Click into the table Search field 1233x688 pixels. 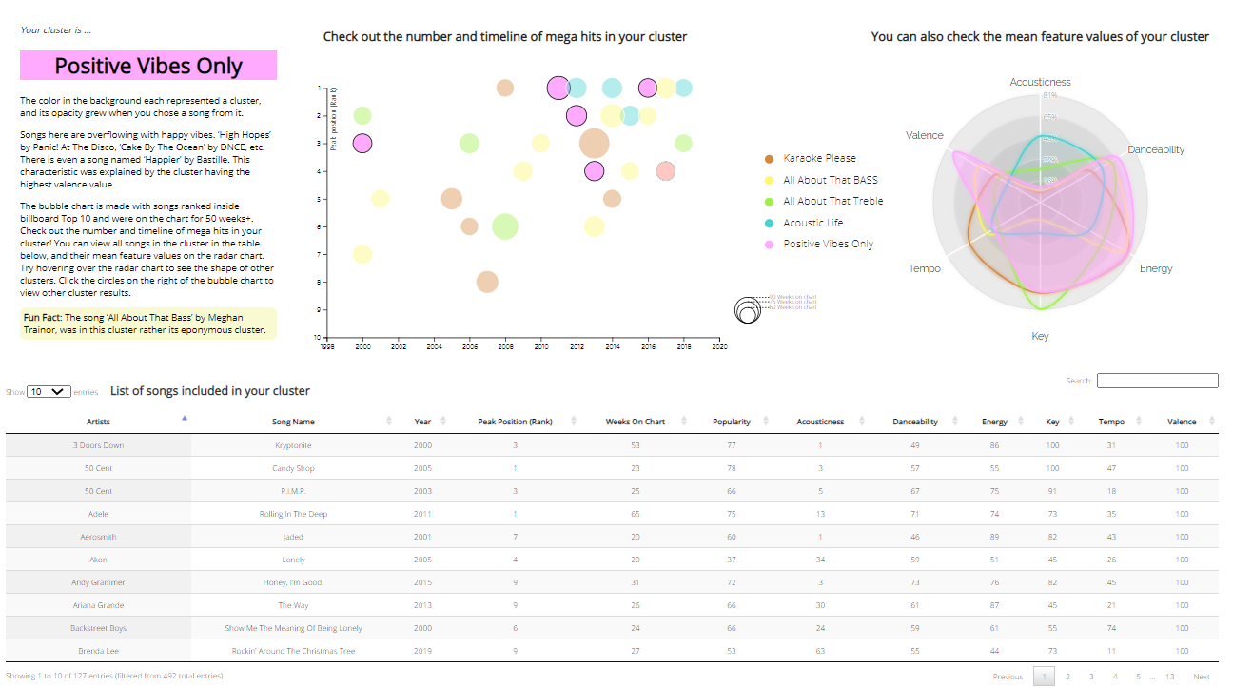[x=1157, y=381]
